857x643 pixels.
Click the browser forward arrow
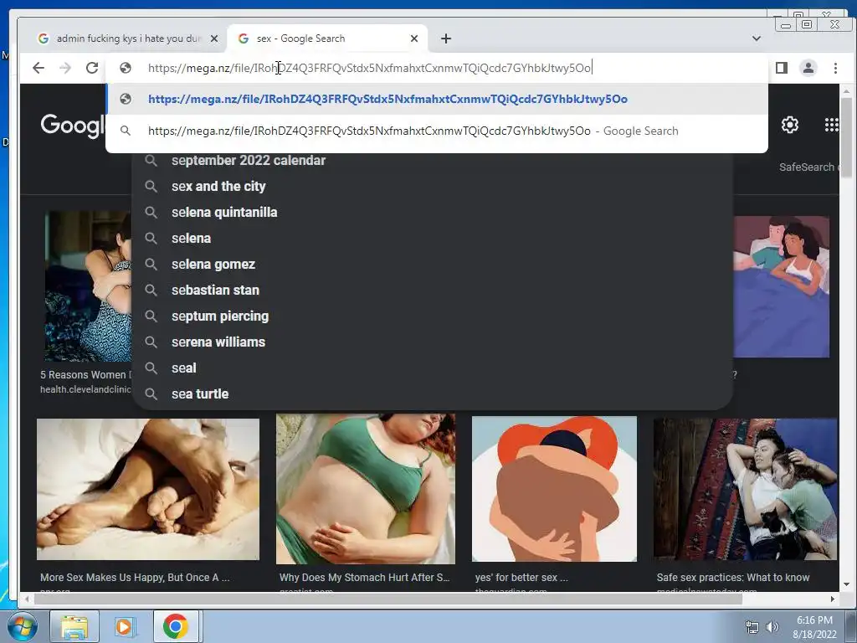click(x=65, y=68)
